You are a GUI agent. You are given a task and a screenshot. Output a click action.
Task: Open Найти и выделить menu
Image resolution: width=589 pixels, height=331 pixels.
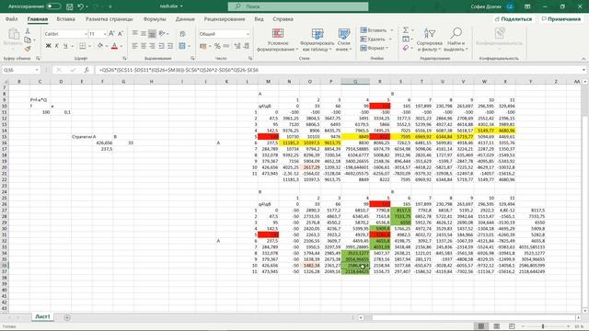456,40
